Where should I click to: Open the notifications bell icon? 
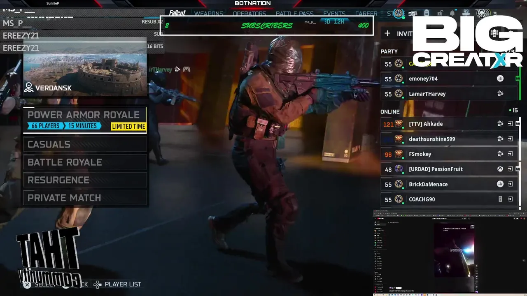pos(452,13)
